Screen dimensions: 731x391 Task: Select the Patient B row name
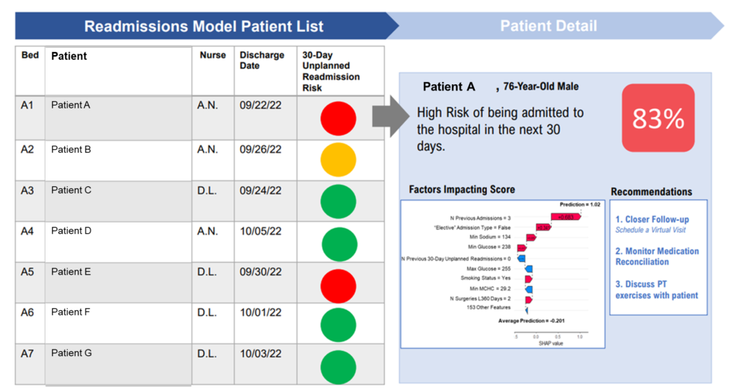click(x=71, y=150)
